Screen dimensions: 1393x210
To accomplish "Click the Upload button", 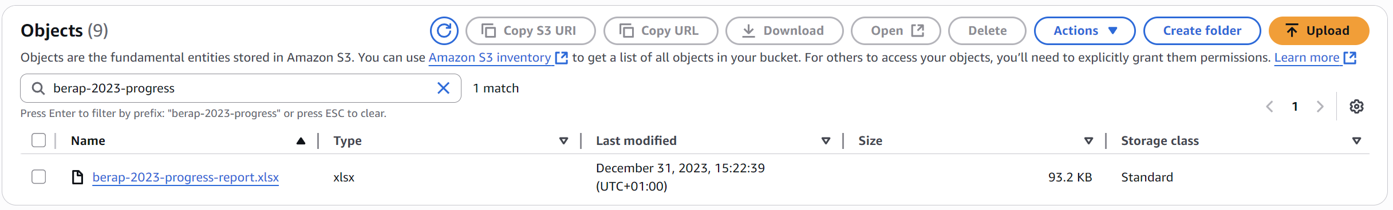I will pyautogui.click(x=1319, y=31).
